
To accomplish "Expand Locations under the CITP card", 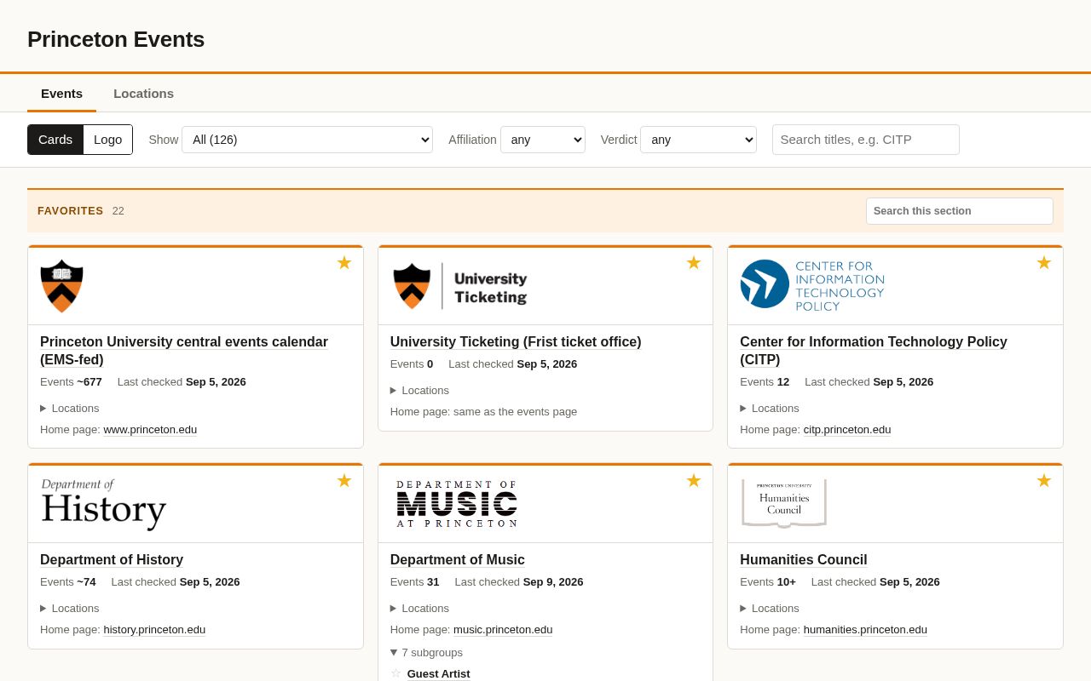I will click(770, 408).
